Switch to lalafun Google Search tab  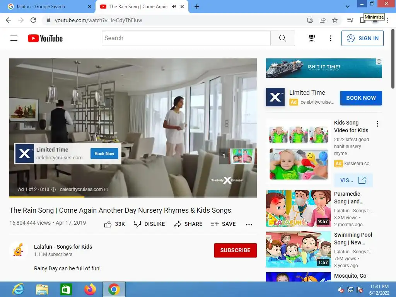[x=48, y=7]
